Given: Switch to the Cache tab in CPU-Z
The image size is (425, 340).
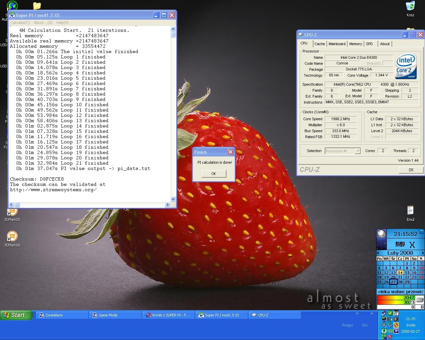Looking at the screenshot, I should [320, 44].
